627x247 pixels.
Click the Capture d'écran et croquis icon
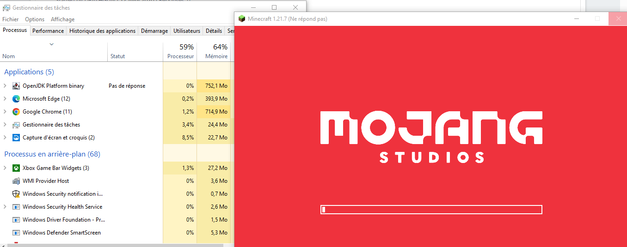16,138
